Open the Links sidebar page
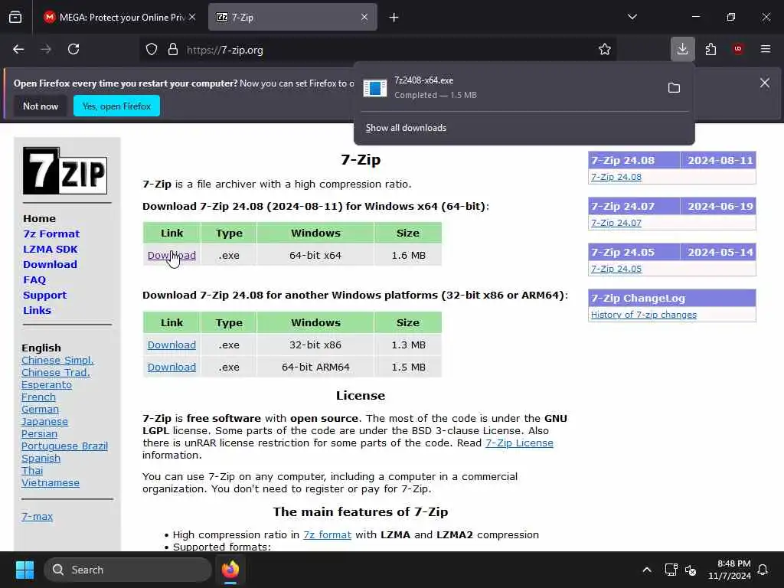The image size is (784, 588). click(37, 311)
